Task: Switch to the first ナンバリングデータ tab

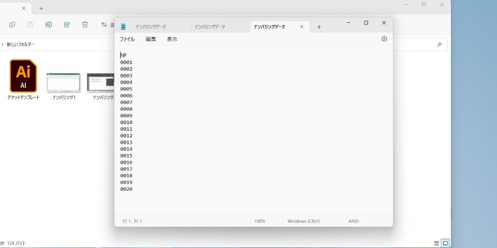Action: 151,27
